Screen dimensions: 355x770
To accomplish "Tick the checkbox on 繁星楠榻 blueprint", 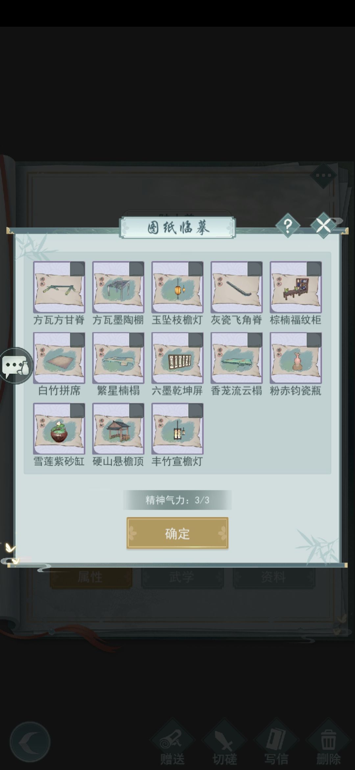I will pos(136,340).
